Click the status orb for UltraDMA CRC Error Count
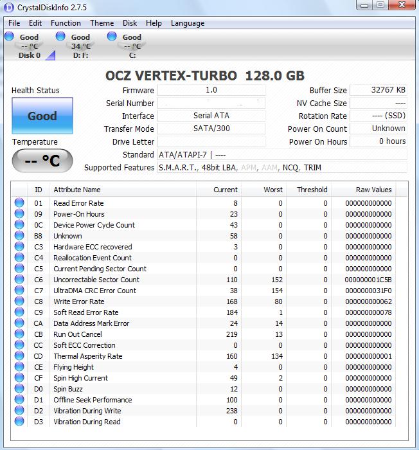The height and width of the screenshot is (450, 419). [x=19, y=290]
